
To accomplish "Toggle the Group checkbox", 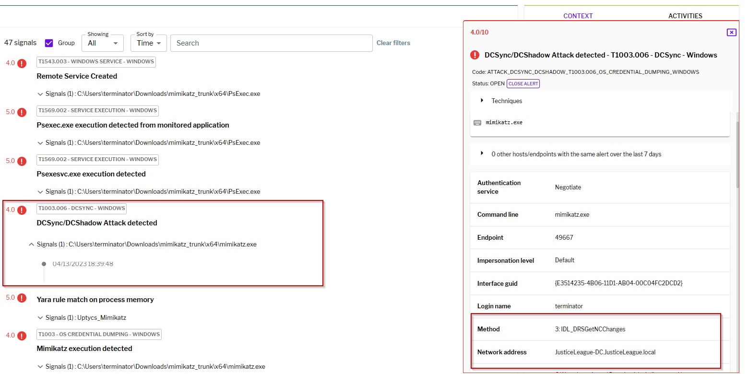I will [x=49, y=43].
